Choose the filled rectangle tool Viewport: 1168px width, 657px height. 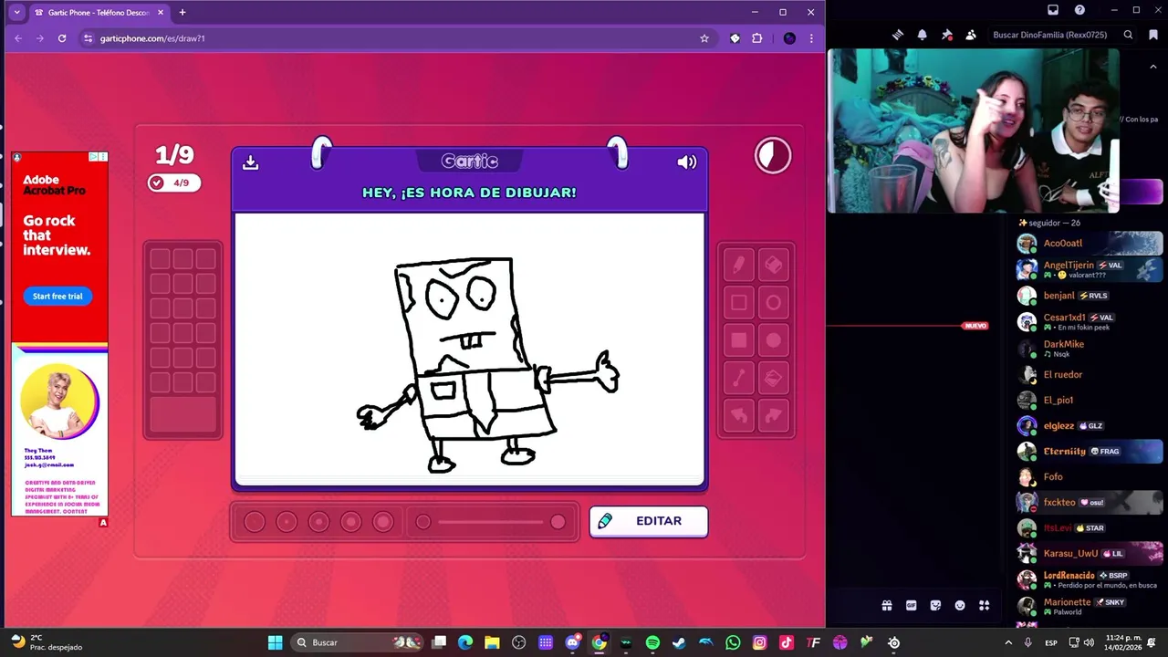point(739,340)
